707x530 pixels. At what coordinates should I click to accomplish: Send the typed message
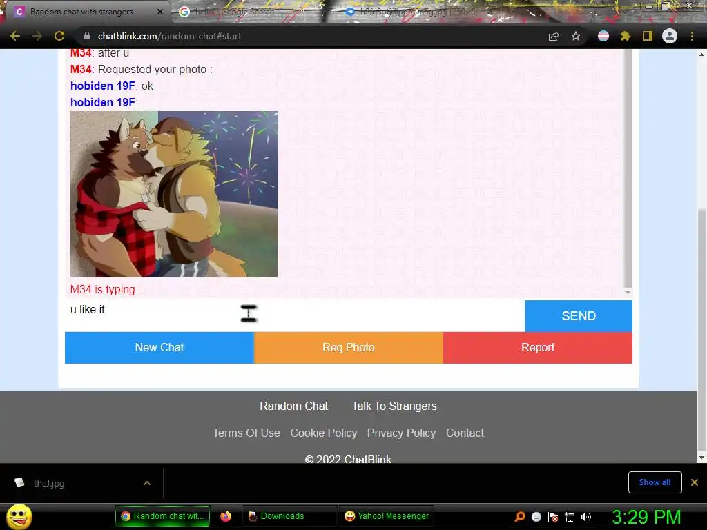click(x=579, y=316)
